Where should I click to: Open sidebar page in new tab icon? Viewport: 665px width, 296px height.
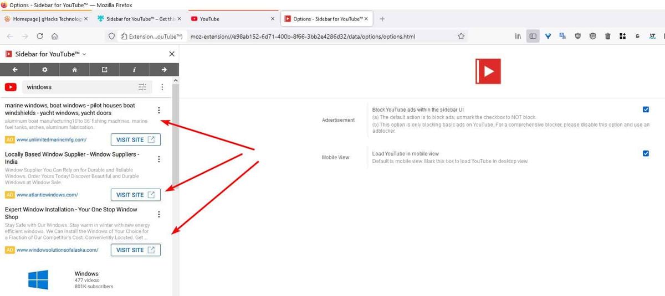(x=104, y=70)
